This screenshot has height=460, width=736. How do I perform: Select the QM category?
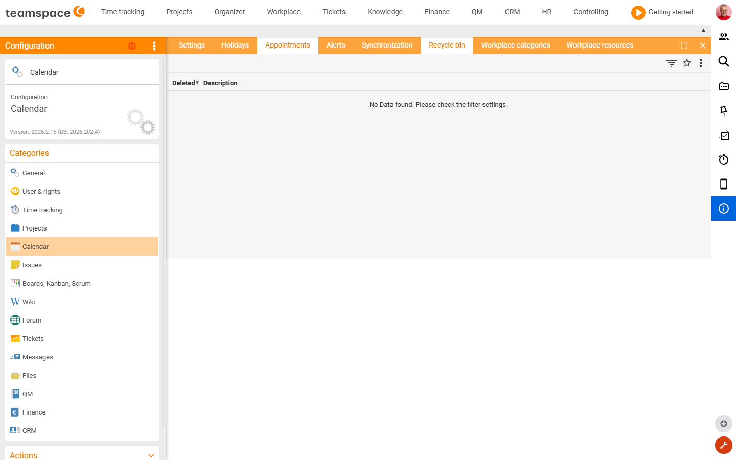[82, 394]
